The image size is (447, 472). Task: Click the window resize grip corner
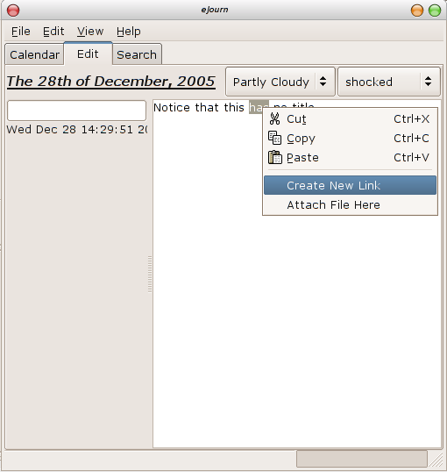(436, 461)
